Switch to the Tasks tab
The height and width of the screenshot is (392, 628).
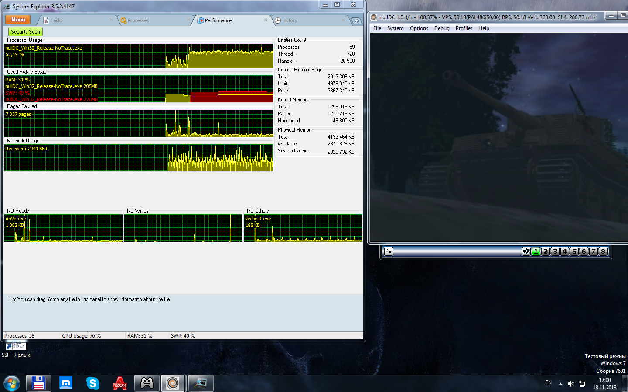(56, 20)
